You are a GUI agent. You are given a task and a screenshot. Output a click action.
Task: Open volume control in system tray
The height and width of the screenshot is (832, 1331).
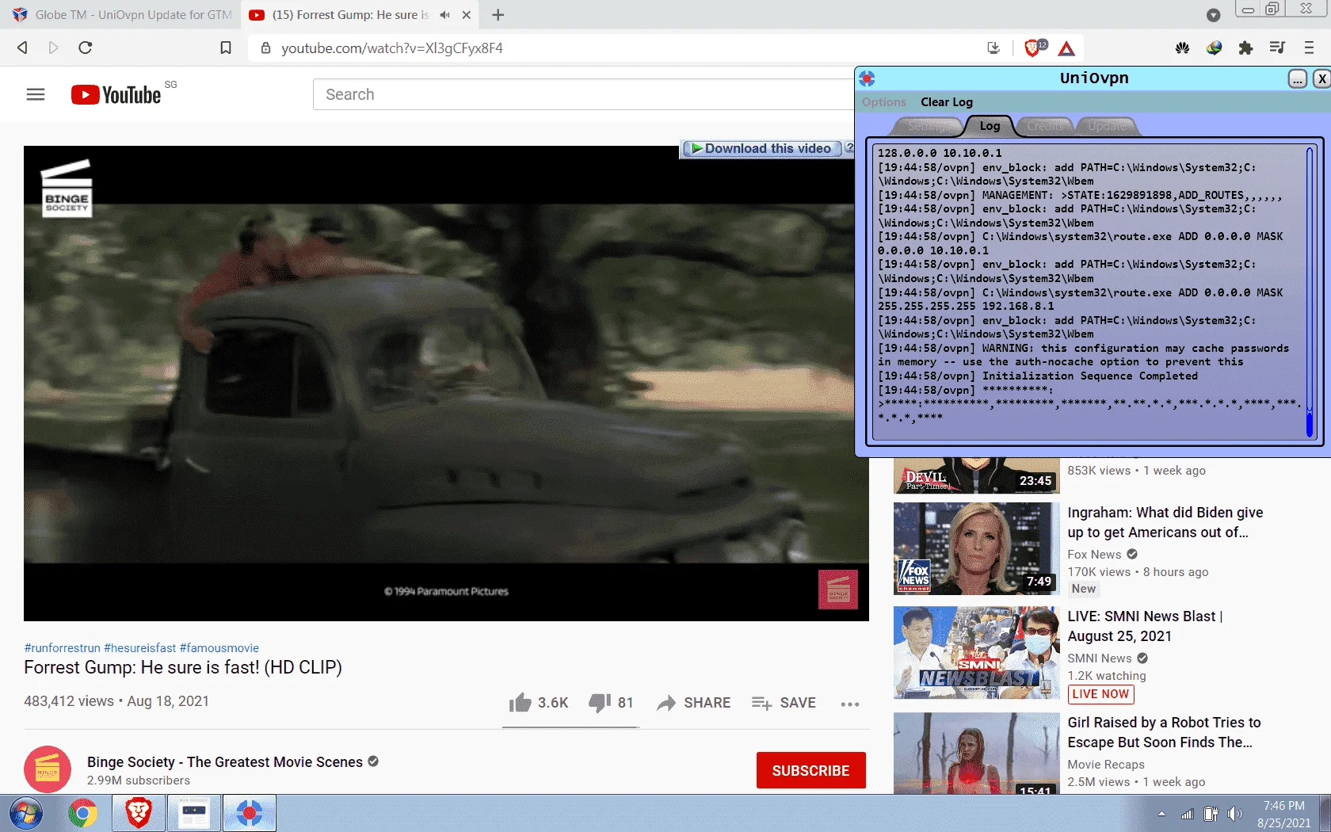(x=1234, y=814)
